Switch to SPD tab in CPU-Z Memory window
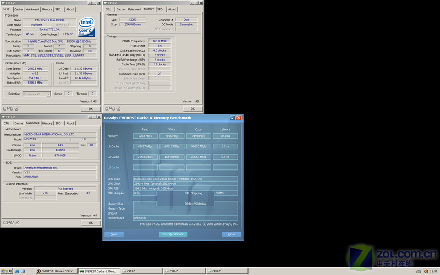The image size is (440, 275). (160, 9)
